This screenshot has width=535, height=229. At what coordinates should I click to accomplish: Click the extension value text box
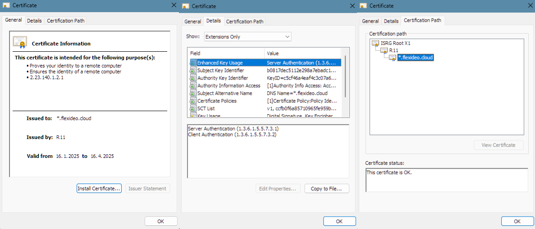point(268,151)
